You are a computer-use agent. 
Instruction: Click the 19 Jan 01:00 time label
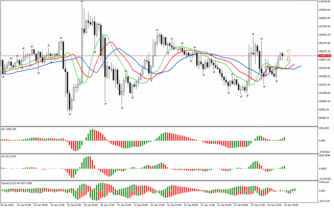pos(24,205)
